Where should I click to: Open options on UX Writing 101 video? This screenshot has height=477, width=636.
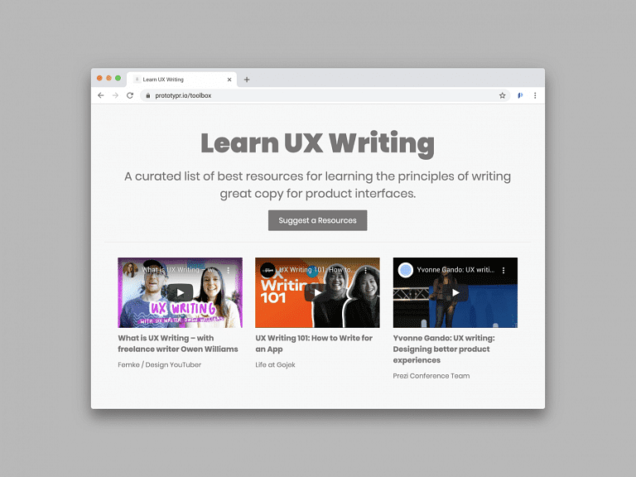click(365, 270)
